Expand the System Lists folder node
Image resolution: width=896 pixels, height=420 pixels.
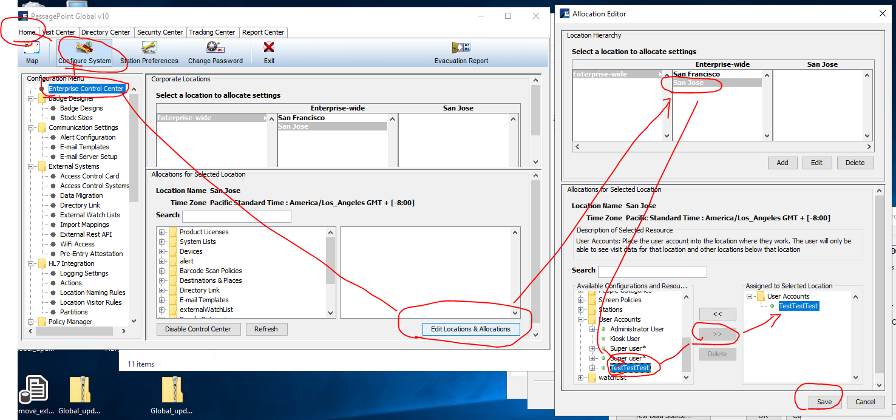coord(162,242)
